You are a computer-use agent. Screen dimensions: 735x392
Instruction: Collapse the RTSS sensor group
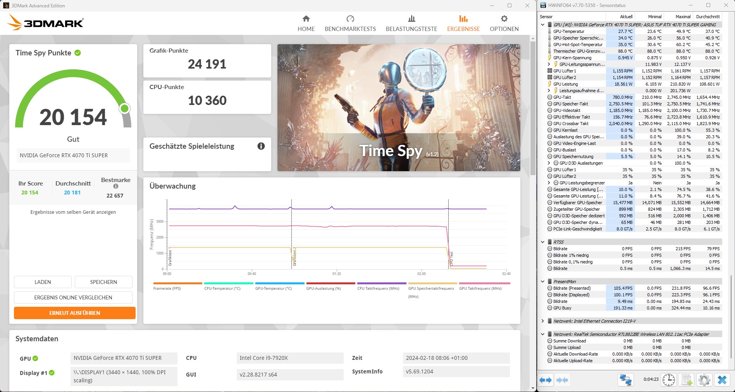[x=543, y=242]
